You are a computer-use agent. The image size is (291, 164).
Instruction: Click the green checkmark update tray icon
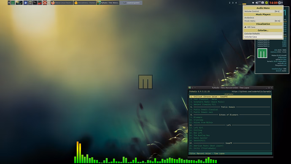(x=267, y=3)
